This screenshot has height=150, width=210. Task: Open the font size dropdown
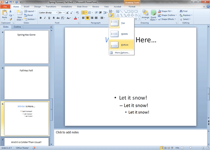[64, 12]
